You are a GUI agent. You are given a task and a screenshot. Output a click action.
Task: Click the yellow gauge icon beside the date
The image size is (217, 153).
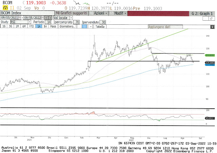click(5, 8)
